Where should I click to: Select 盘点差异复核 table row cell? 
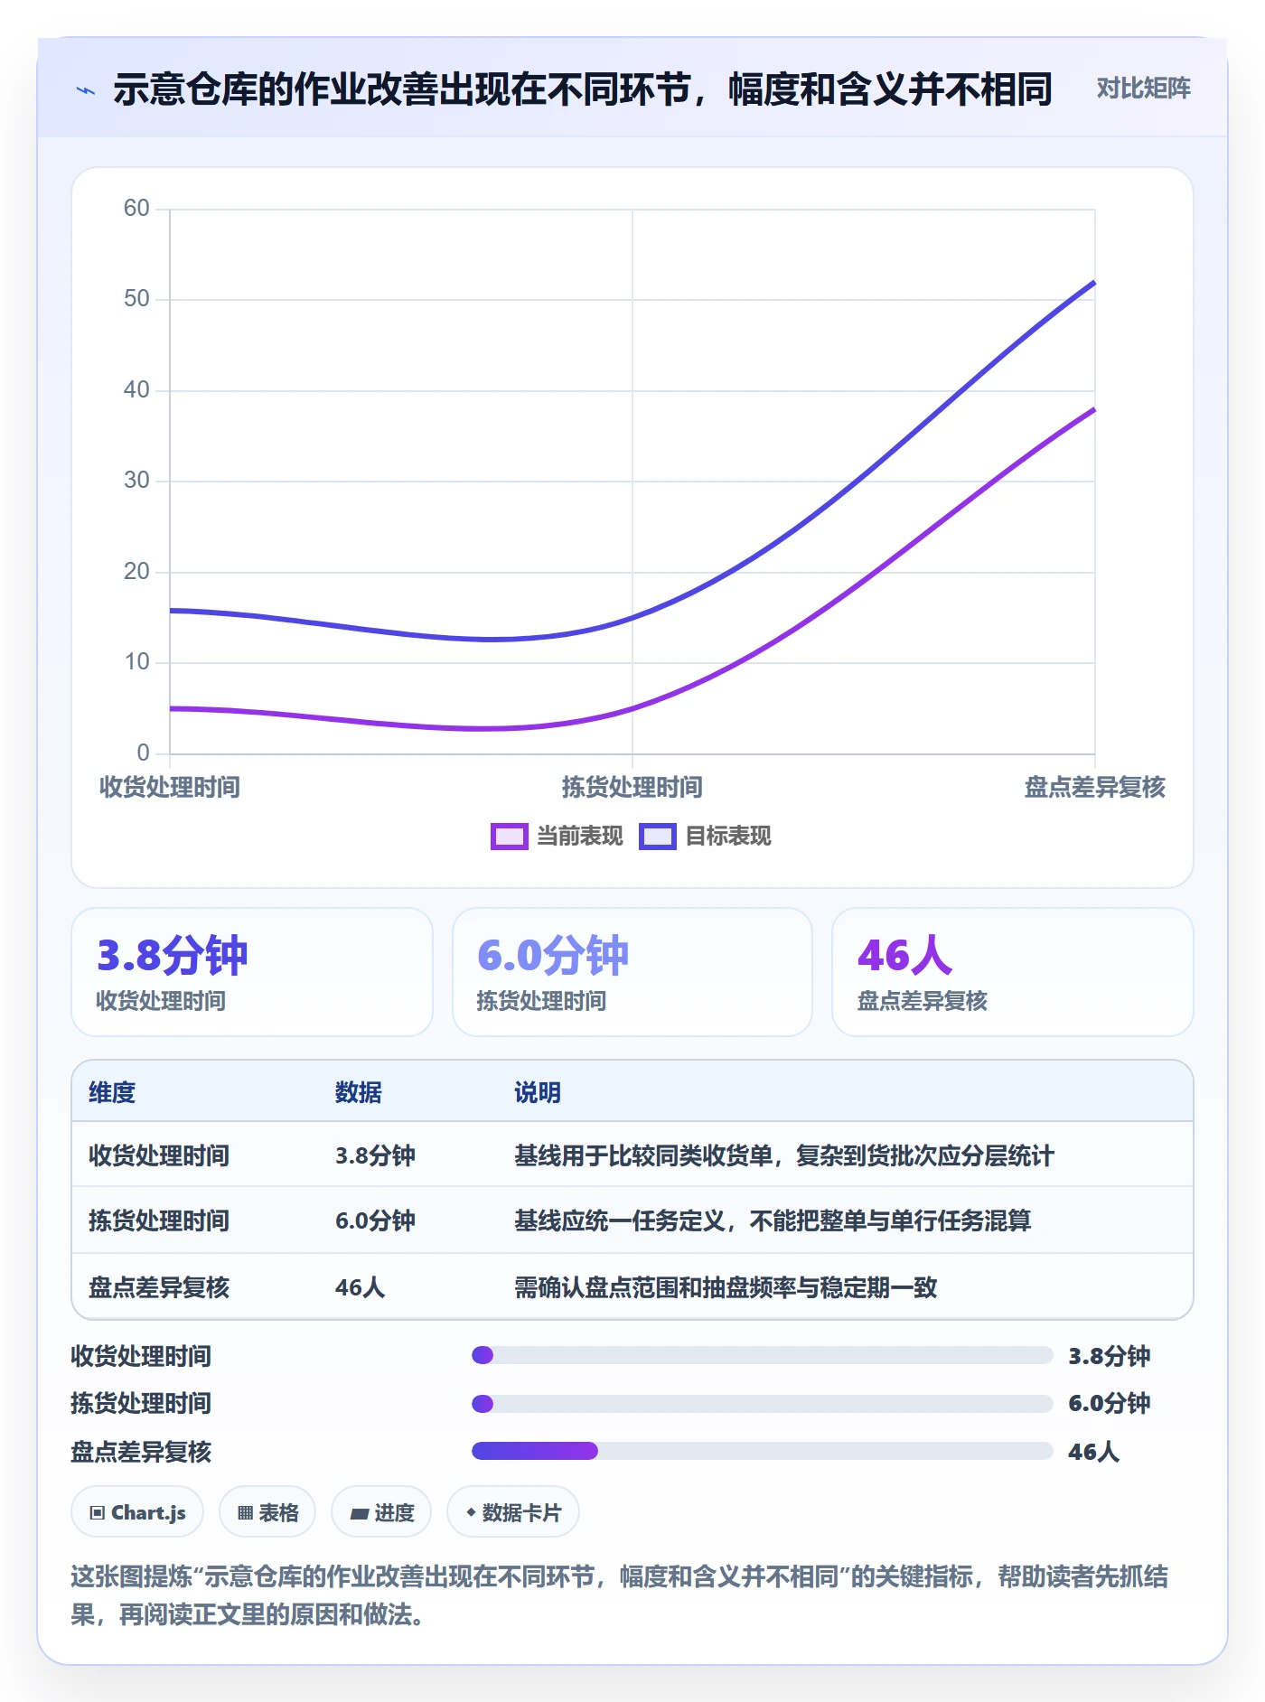(159, 1287)
